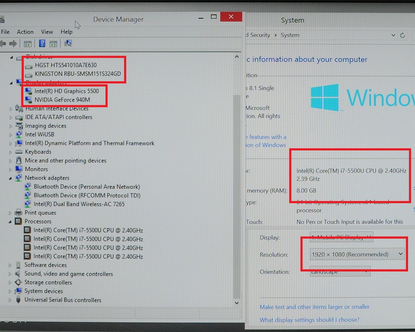
Task: Click the Human Interface Devices icon
Action: (19, 108)
